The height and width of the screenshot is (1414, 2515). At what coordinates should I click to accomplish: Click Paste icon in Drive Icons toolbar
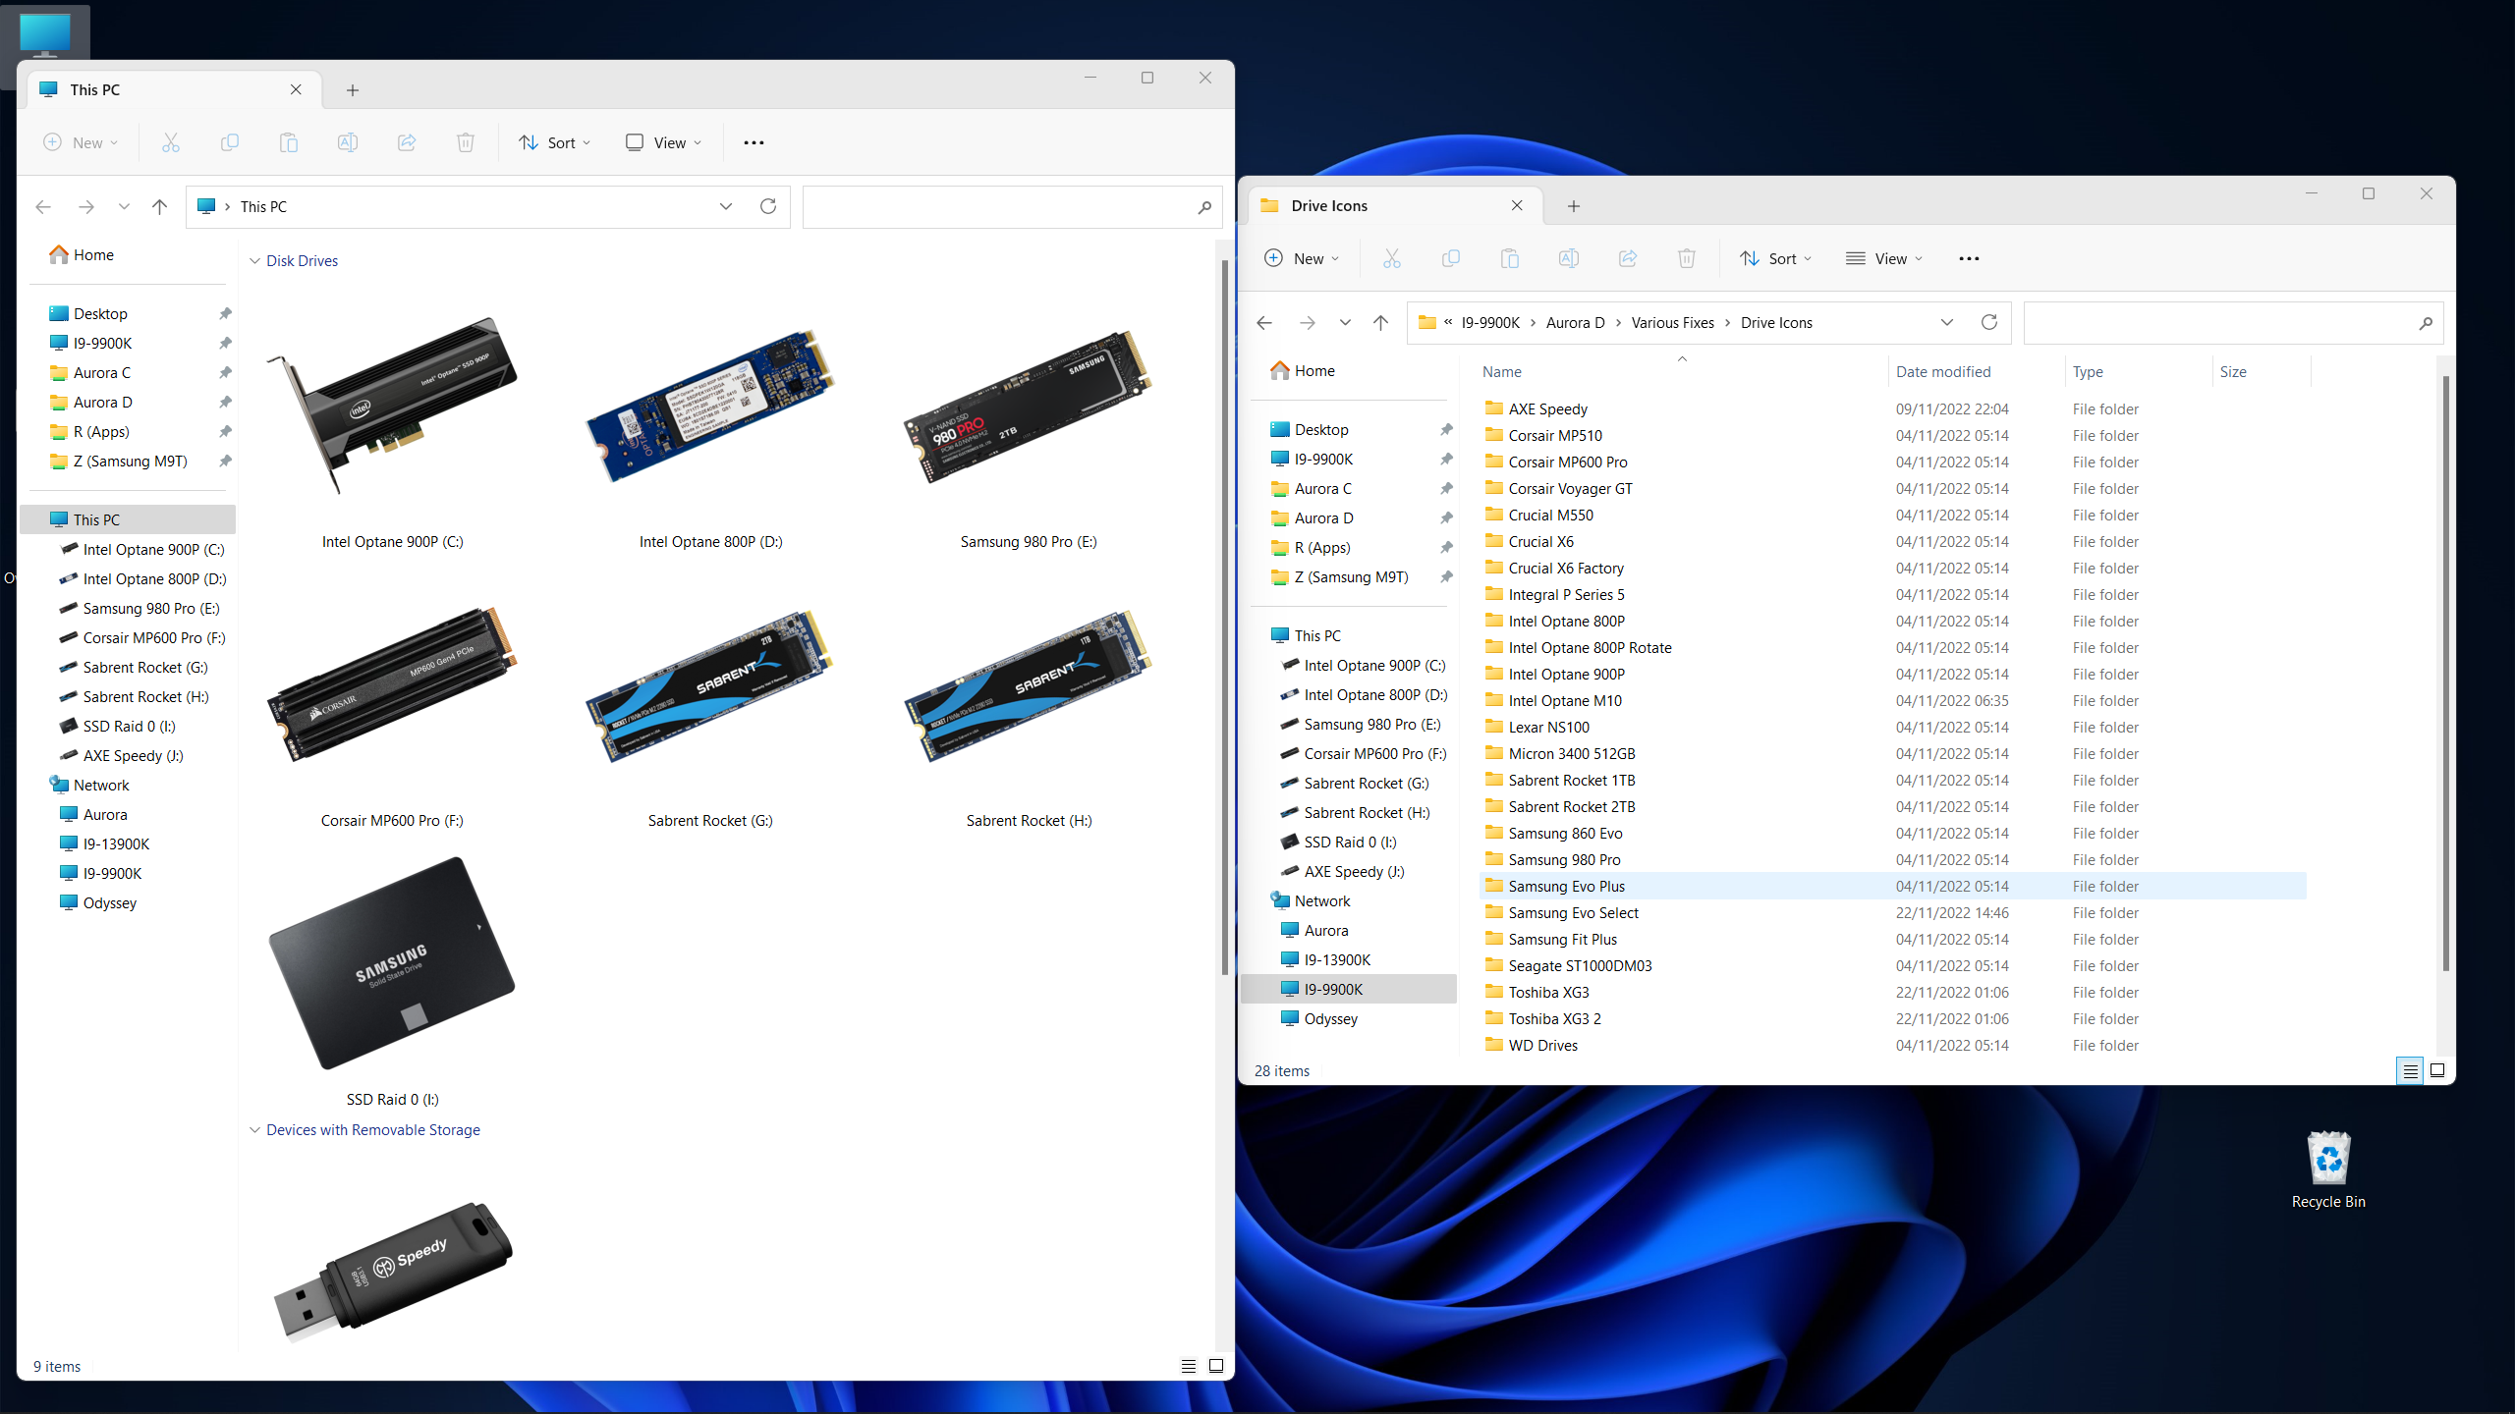click(1510, 258)
